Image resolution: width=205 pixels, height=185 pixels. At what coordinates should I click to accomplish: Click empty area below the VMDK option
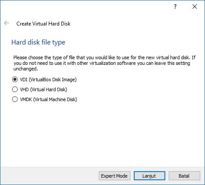coord(101,133)
